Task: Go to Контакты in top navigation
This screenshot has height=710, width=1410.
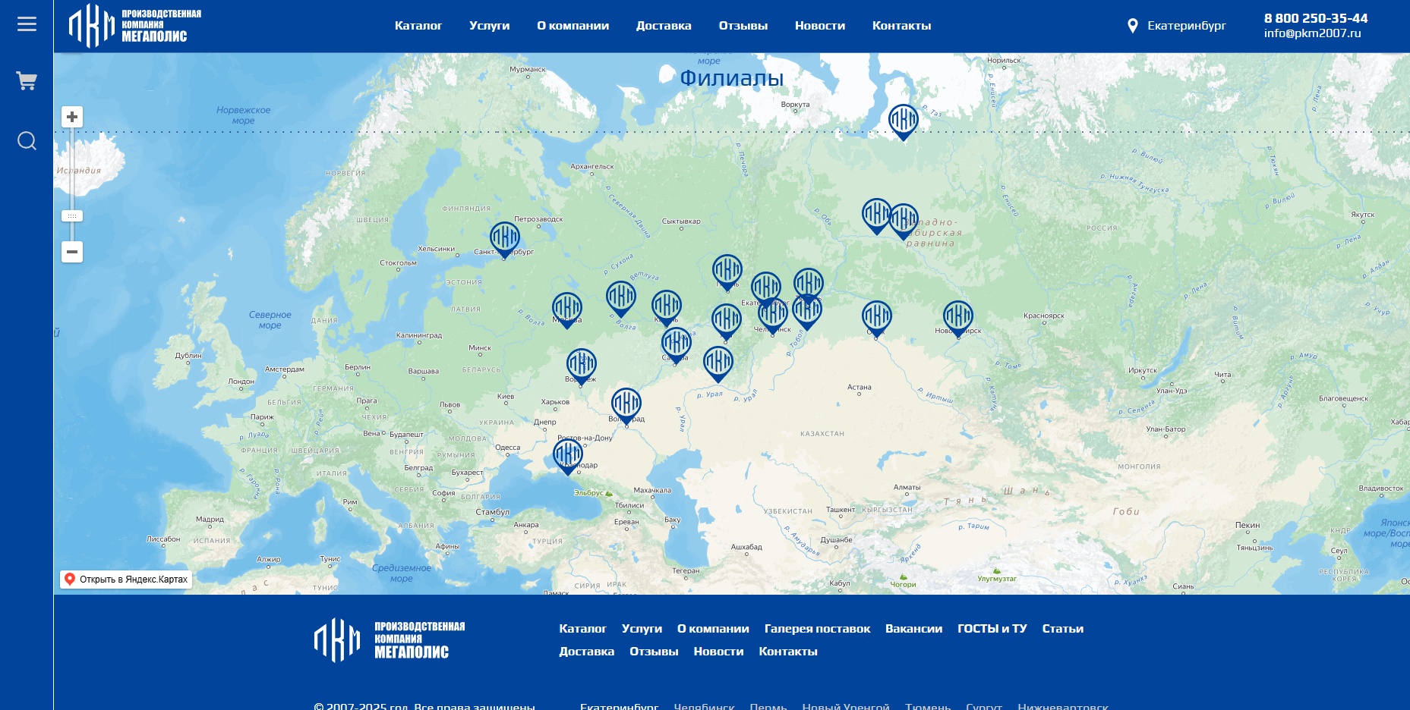Action: (x=901, y=26)
